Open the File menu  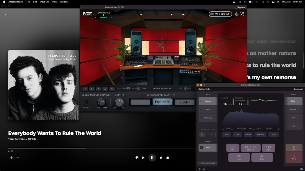tap(28, 2)
